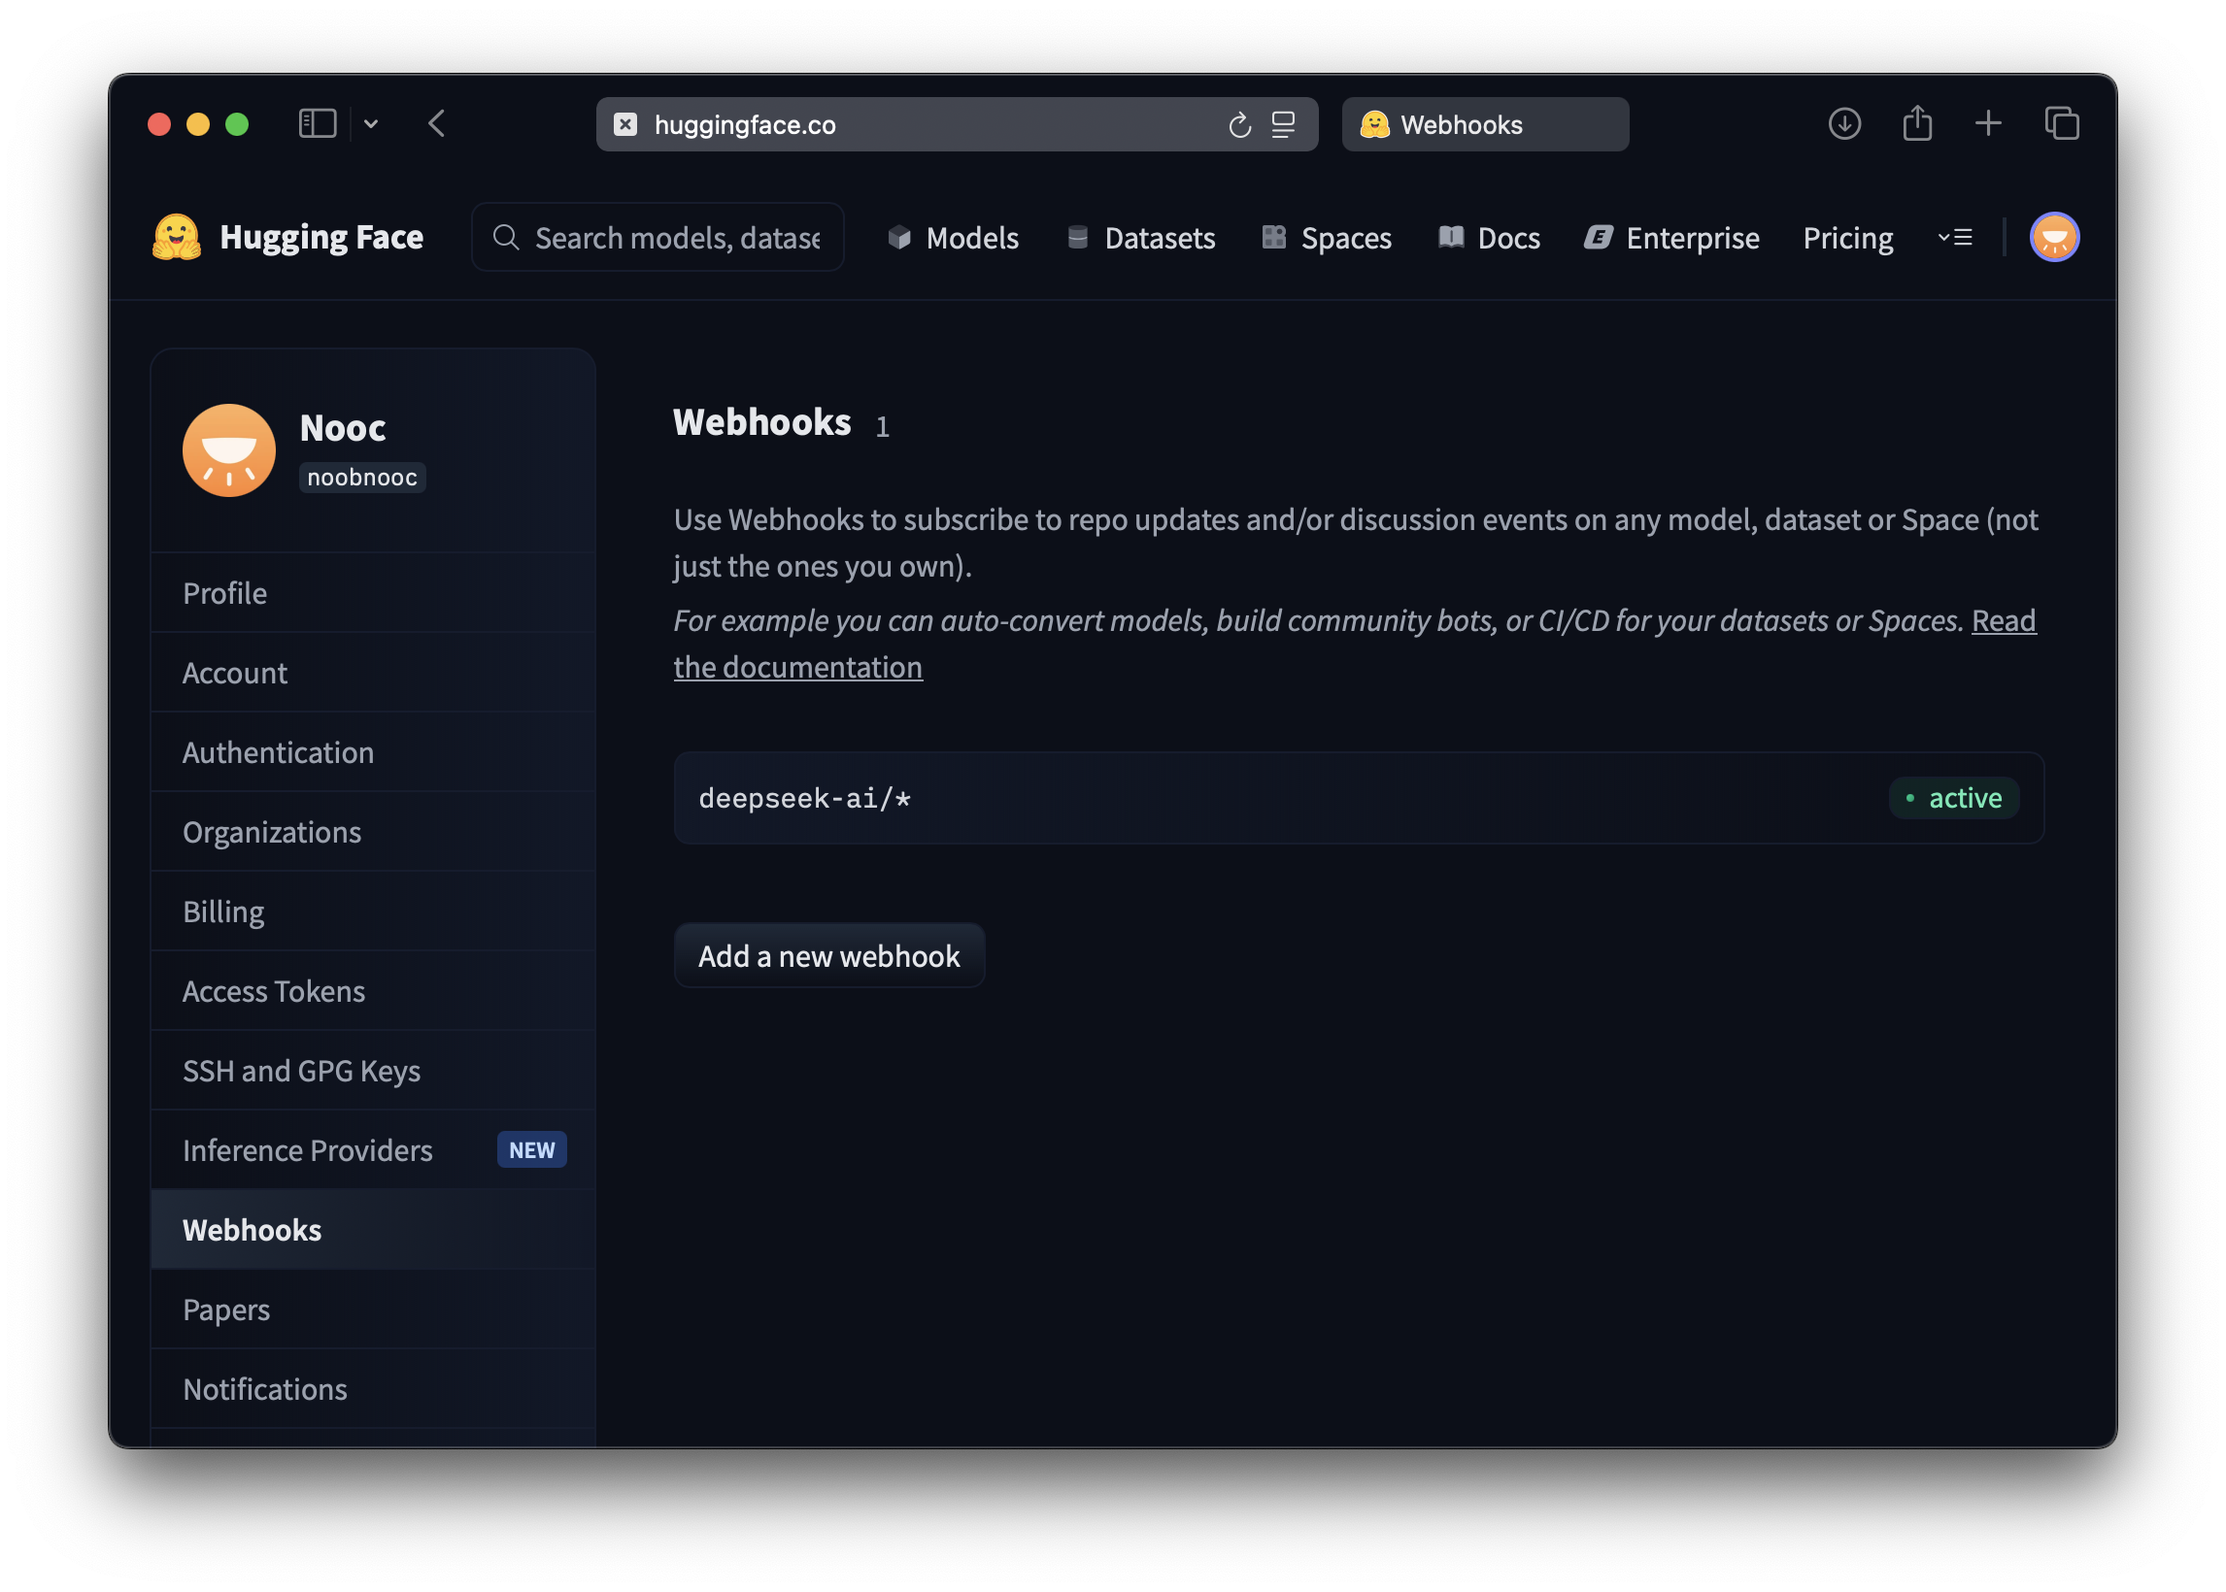Open the Enterprise nav item
2226x1592 pixels.
[x=1672, y=237]
